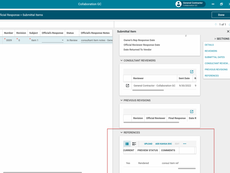Screen dimensions: 230x173
Task: Jump to Reviewers section link
Action: coord(211,51)
